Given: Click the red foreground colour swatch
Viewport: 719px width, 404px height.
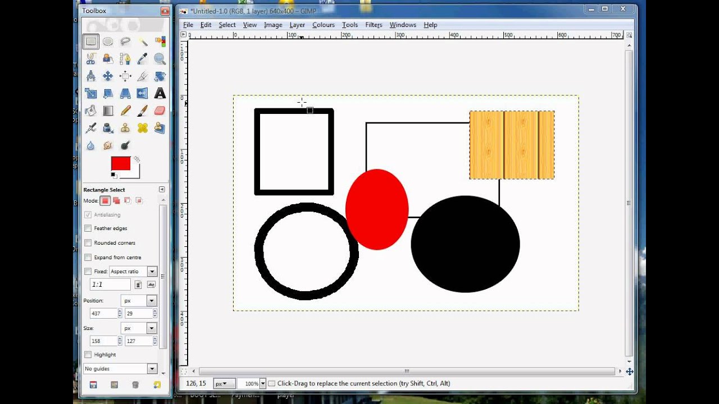Looking at the screenshot, I should pos(120,163).
